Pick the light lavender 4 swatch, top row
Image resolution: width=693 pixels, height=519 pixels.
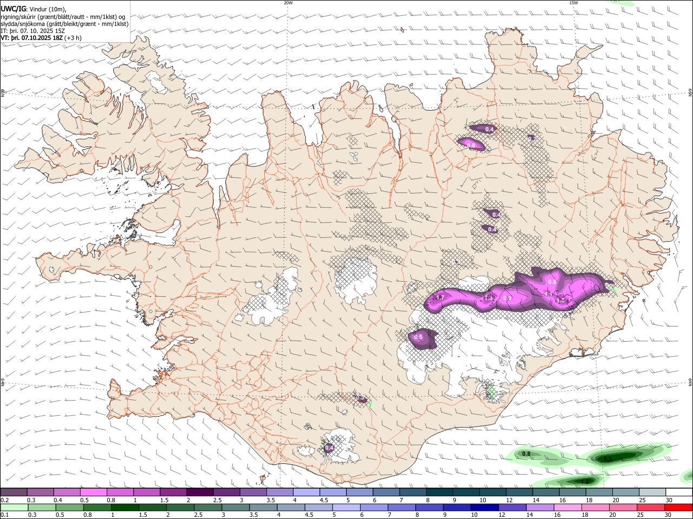[x=306, y=493]
